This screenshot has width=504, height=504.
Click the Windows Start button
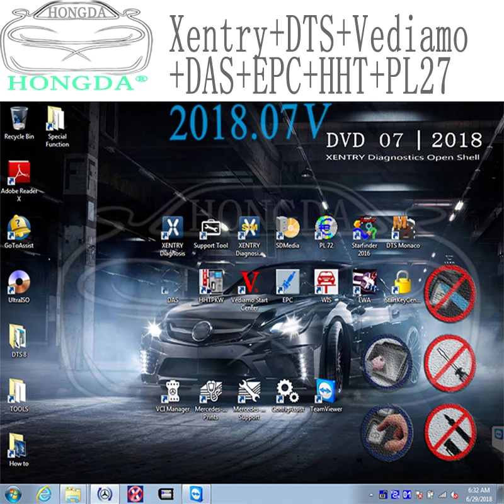point(13,495)
